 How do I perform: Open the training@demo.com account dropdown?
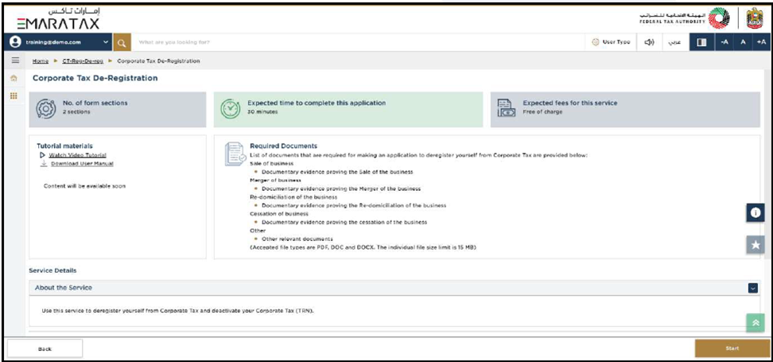[x=107, y=42]
